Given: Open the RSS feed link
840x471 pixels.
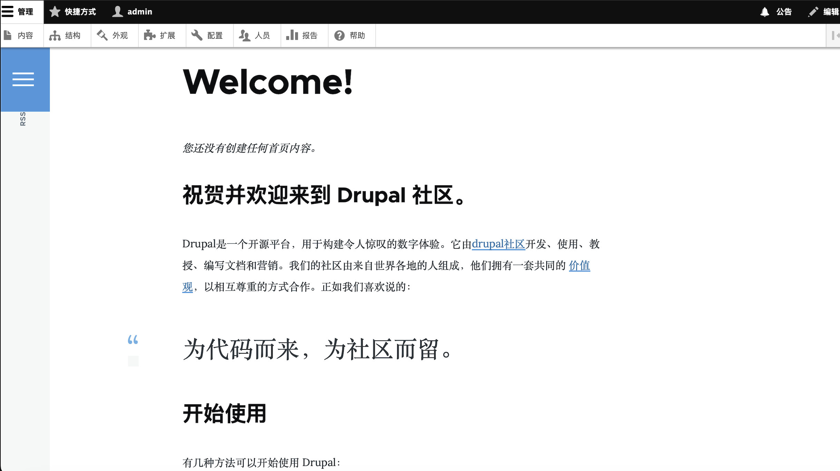Looking at the screenshot, I should (23, 119).
